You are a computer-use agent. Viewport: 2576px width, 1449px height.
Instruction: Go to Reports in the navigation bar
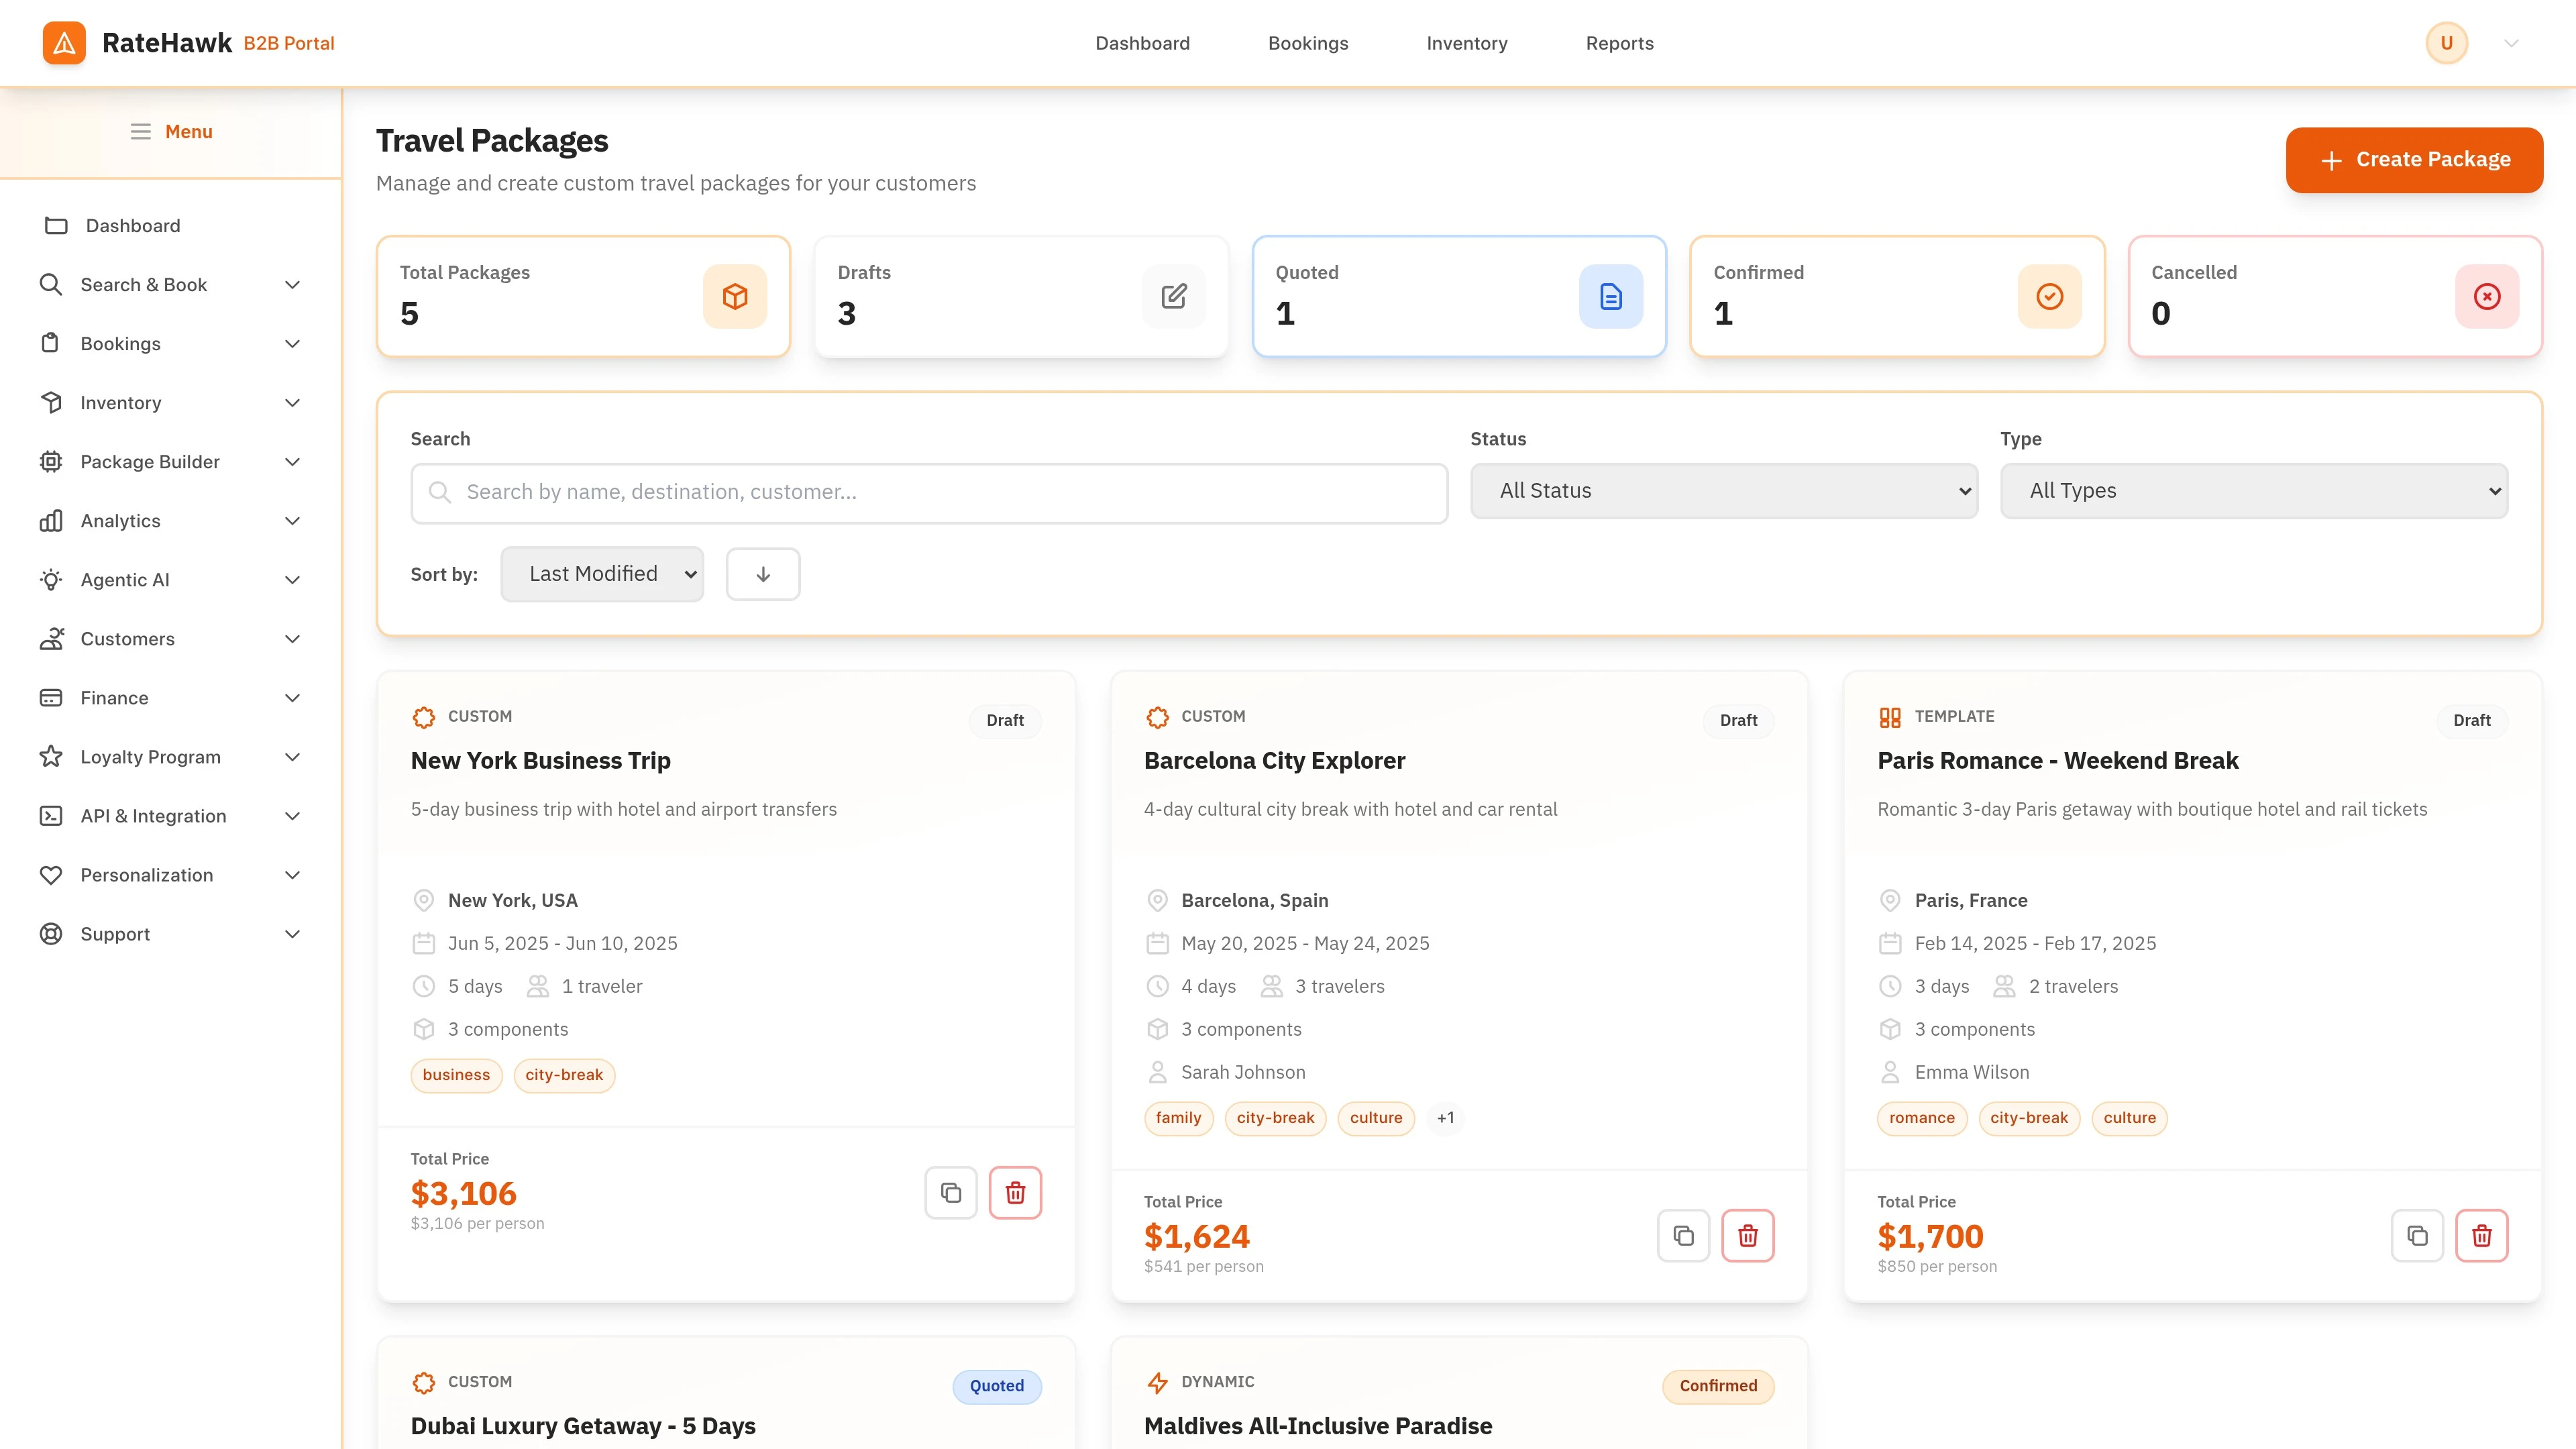coord(1619,43)
